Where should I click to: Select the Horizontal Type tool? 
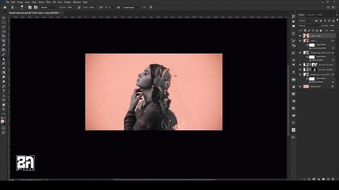pyautogui.click(x=4, y=91)
